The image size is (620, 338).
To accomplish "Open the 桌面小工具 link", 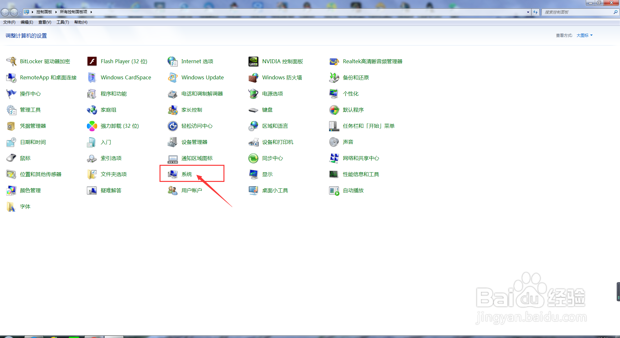I will (275, 190).
